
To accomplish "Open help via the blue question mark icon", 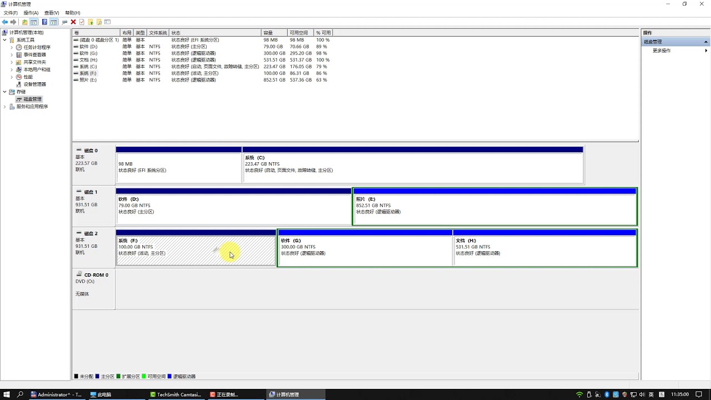I will click(44, 22).
